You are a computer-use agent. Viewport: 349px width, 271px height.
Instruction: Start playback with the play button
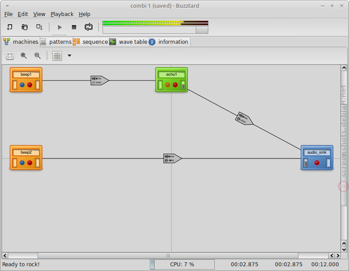pyautogui.click(x=59, y=28)
